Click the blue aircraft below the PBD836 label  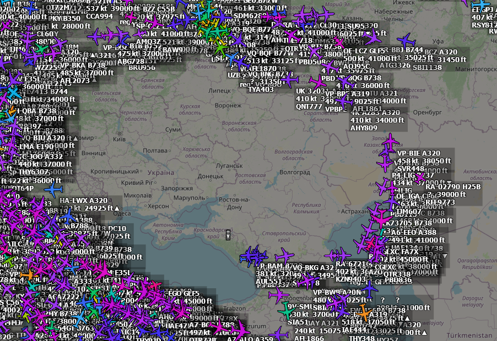[369, 289]
